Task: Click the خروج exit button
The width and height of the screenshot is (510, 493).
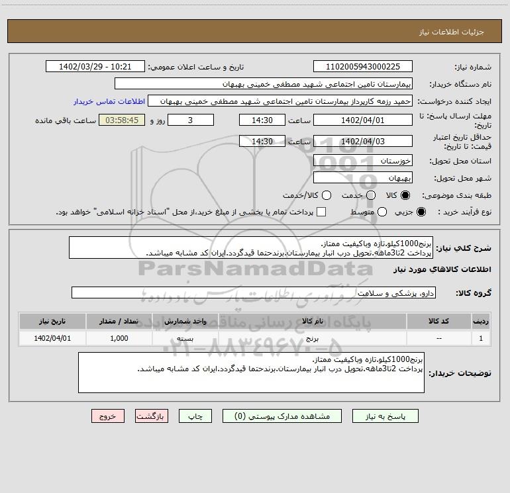Action: (108, 416)
